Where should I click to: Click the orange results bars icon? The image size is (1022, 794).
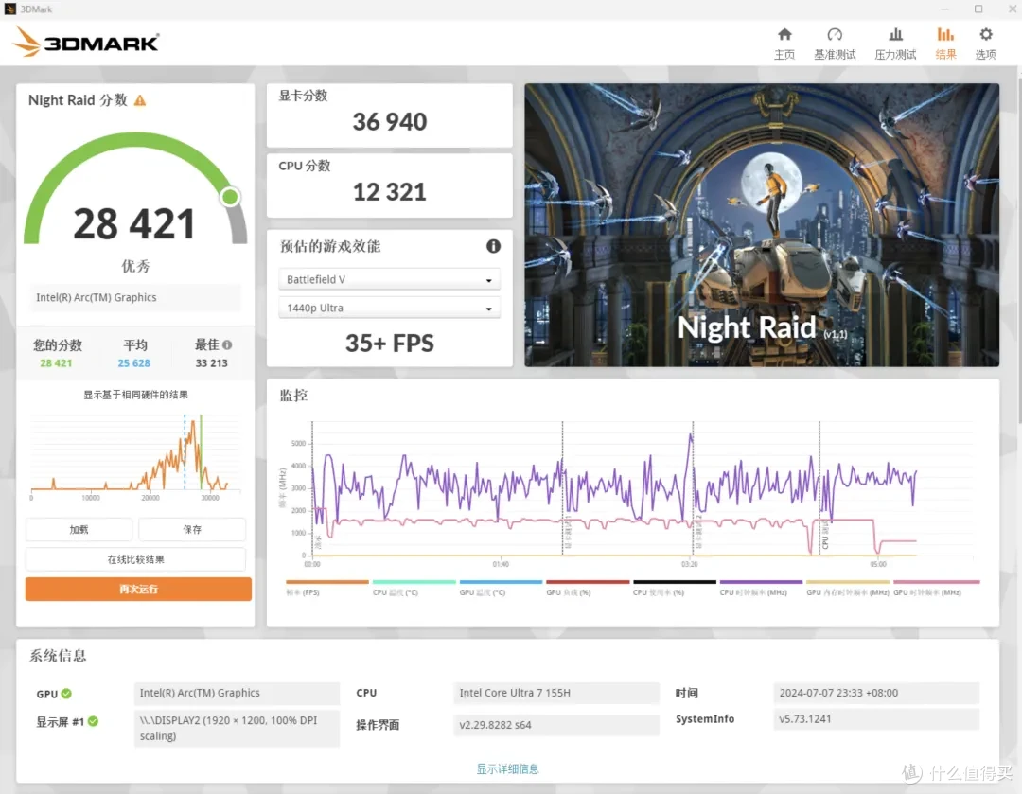[945, 35]
